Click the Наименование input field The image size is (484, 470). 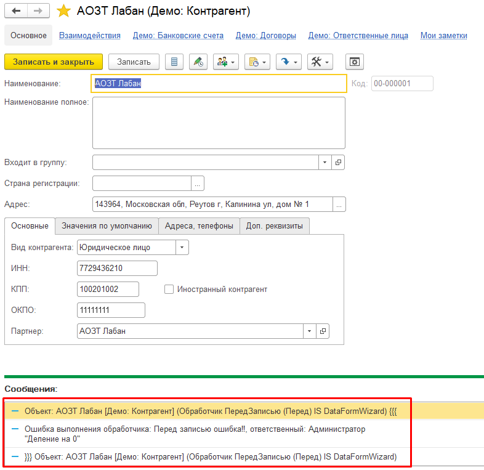coord(219,83)
